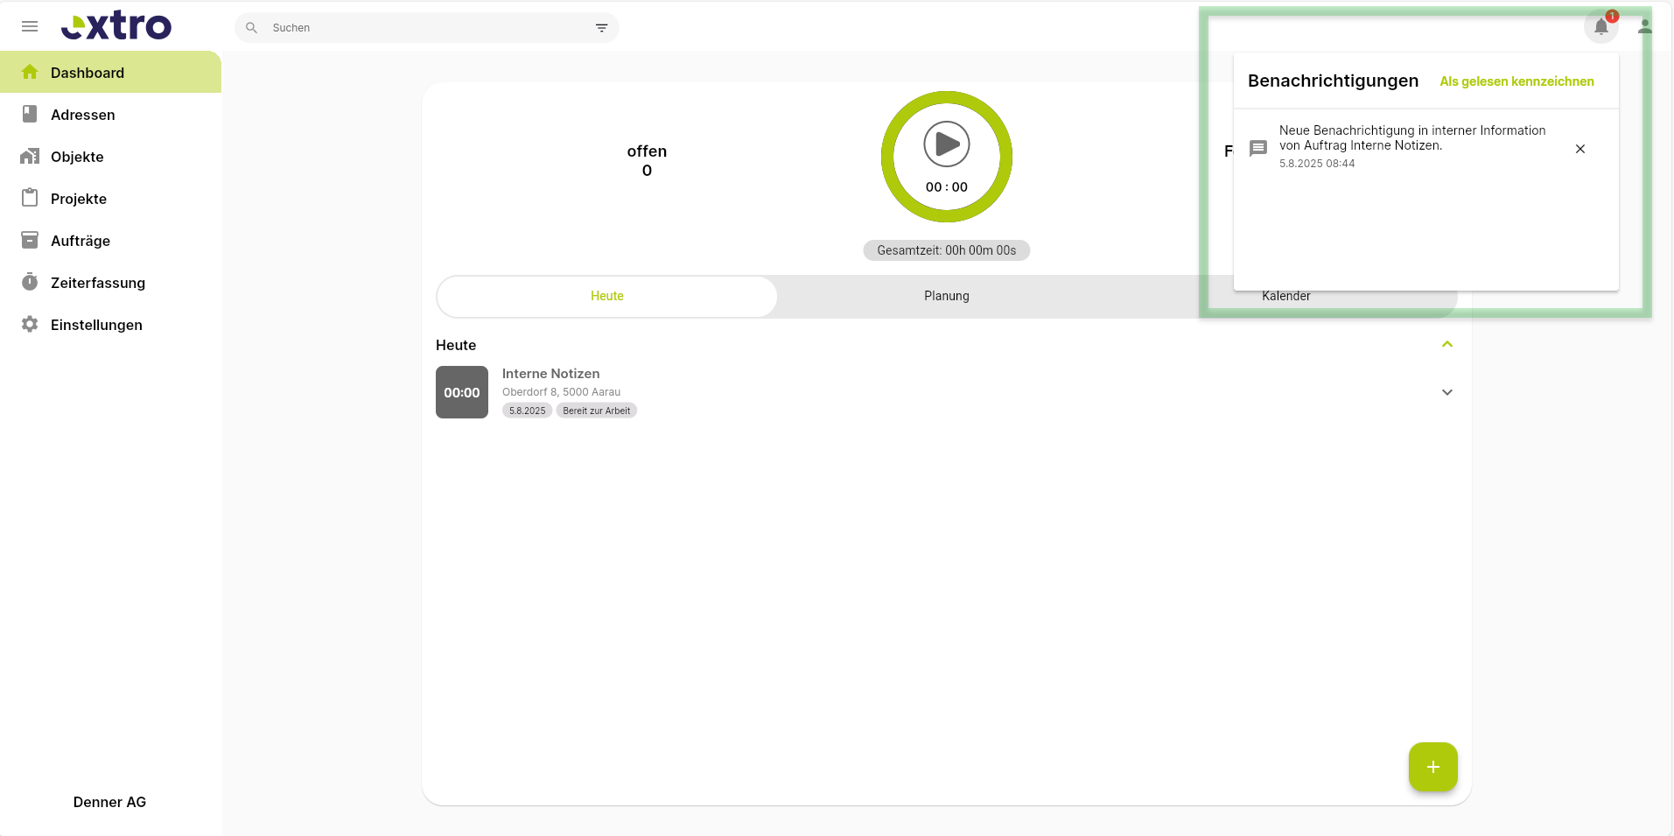The height and width of the screenshot is (836, 1674).
Task: Switch to the Kalender tab
Action: click(x=1286, y=296)
